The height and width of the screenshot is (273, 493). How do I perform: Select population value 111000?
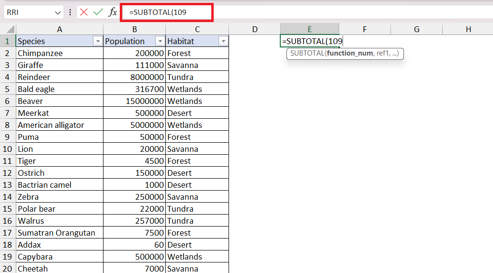[x=135, y=65]
